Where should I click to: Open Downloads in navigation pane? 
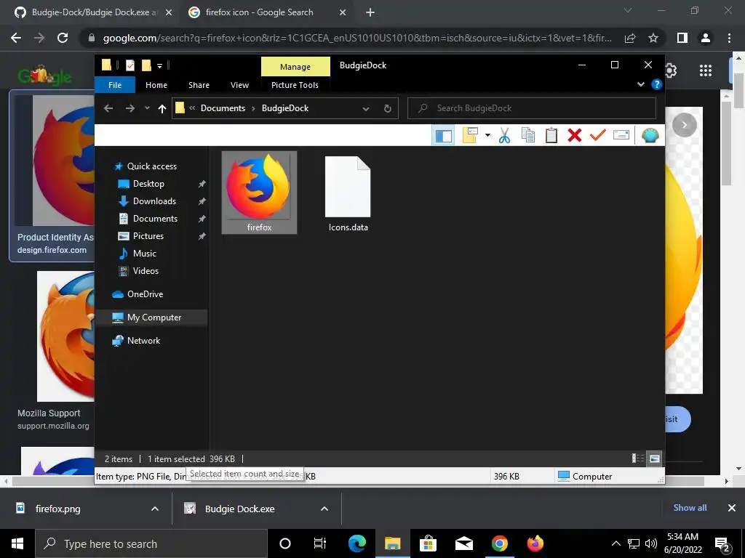tap(154, 201)
